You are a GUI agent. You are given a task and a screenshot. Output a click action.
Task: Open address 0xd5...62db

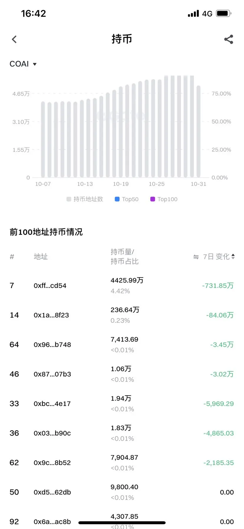click(52, 492)
